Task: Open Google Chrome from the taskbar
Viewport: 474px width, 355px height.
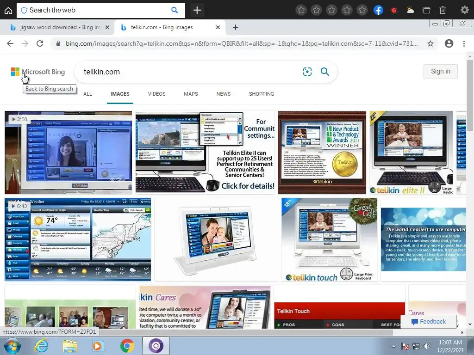Action: pyautogui.click(x=127, y=346)
